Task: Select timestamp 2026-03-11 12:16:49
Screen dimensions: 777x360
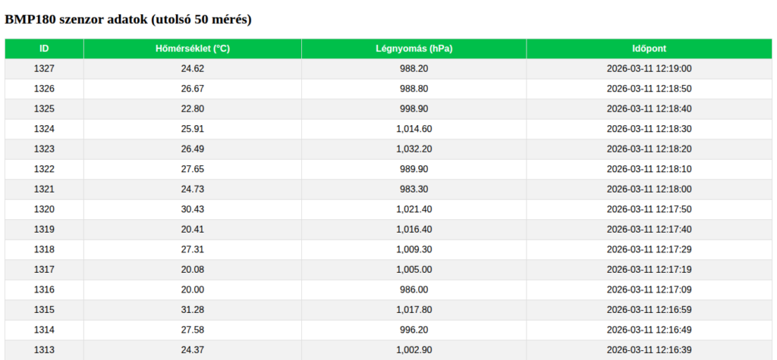Action: pos(649,330)
